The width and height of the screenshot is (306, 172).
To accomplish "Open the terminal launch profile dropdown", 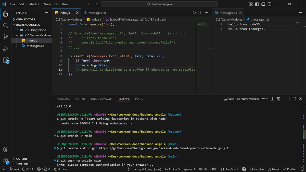I will (x=267, y=99).
